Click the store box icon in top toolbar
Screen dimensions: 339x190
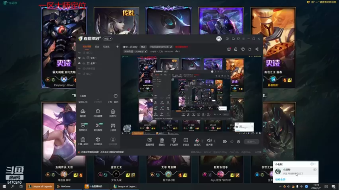click(243, 49)
